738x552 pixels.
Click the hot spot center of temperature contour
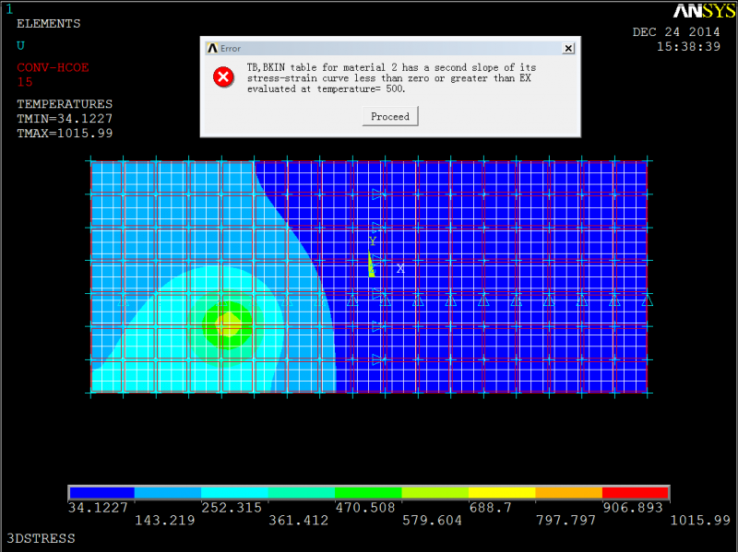pyautogui.click(x=229, y=325)
